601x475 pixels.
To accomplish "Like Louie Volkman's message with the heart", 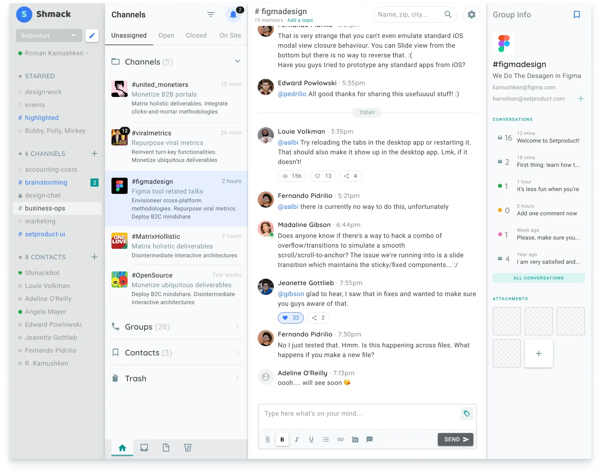I will (x=323, y=176).
